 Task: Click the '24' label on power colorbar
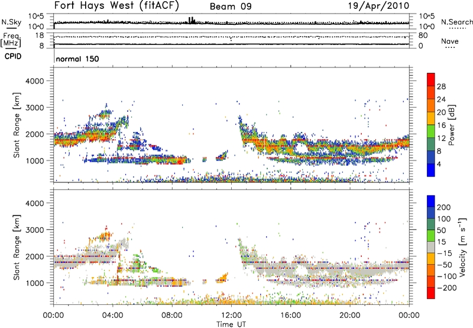pos(441,99)
